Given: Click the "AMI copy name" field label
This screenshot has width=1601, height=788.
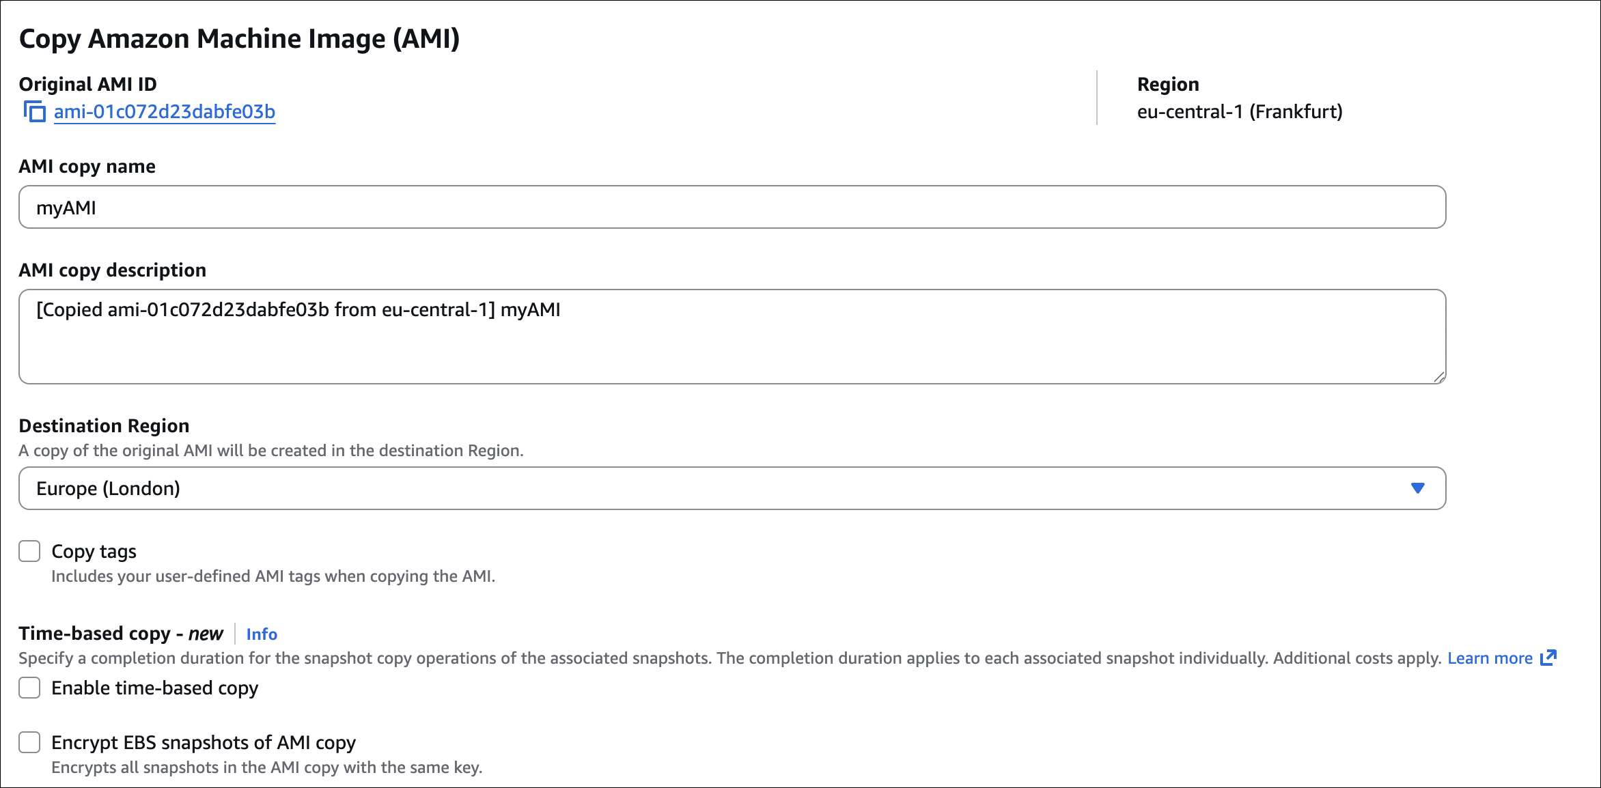Looking at the screenshot, I should pos(87,167).
